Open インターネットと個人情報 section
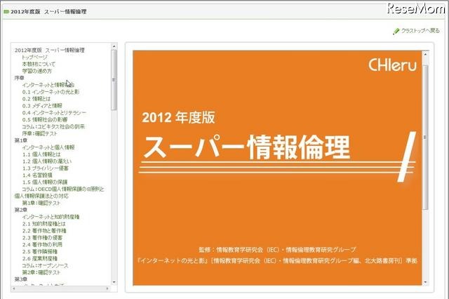The image size is (449, 299). coord(48,147)
